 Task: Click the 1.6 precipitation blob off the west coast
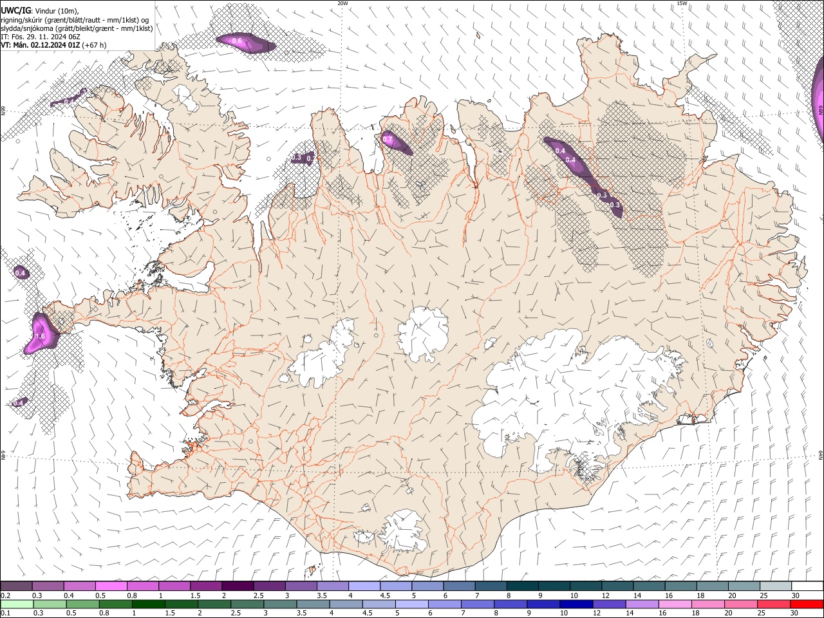(41, 335)
